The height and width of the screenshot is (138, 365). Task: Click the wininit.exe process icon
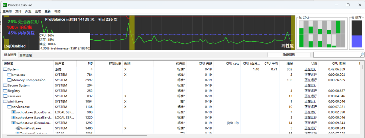5,101
